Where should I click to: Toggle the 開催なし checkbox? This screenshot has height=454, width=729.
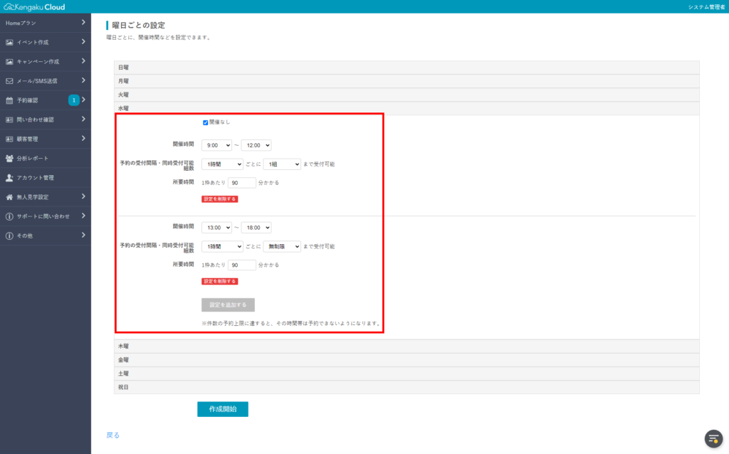coord(206,122)
